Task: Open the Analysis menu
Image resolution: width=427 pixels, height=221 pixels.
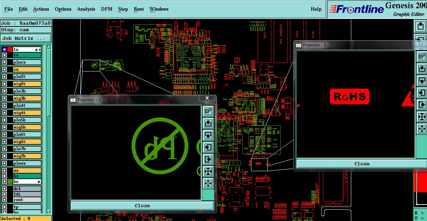Action: (x=86, y=9)
